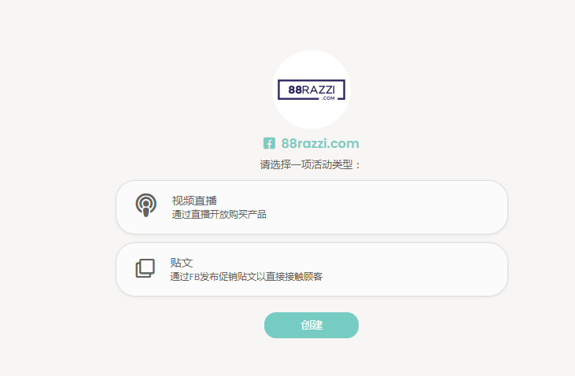Click the description 通过直播开放购买产品
The image size is (575, 376).
point(219,214)
